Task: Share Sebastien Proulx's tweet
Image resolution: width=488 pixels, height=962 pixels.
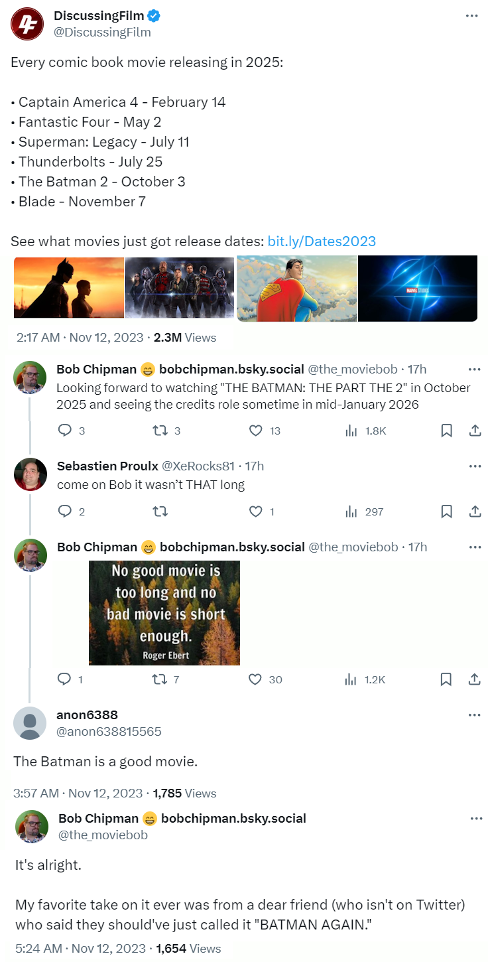Action: (475, 512)
